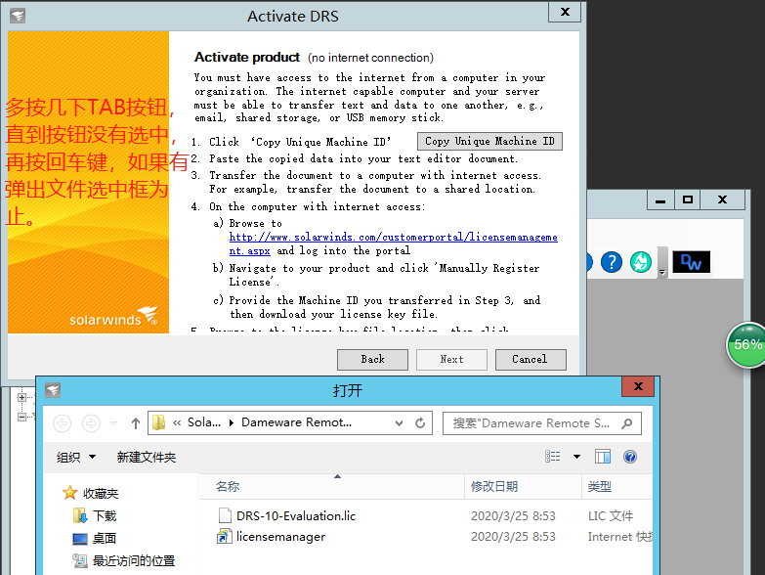Screen dimensions: 765x575
Task: Click date 2020/3/25 8:53 of DRS-10-Evaluation.lic
Action: click(513, 516)
